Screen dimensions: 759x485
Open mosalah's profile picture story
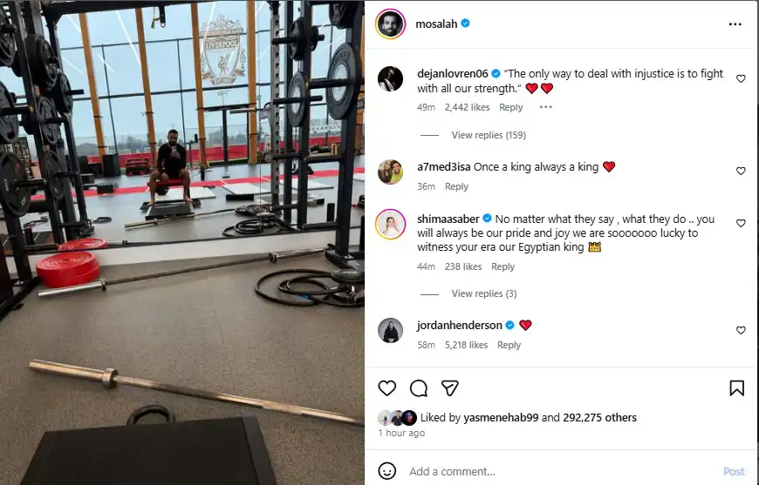(x=390, y=24)
